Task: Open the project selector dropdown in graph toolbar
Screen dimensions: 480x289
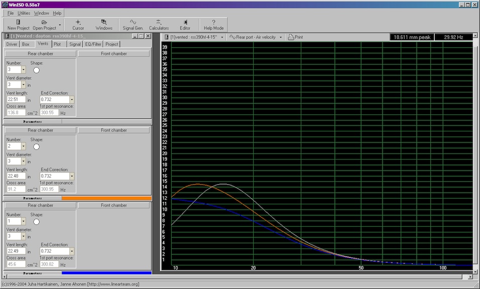Action: click(x=222, y=37)
